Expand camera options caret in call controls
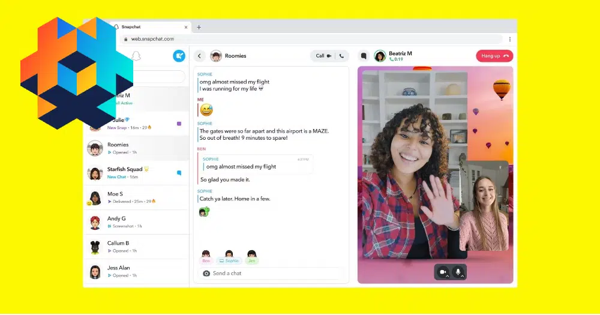The height and width of the screenshot is (315, 600). pos(448,275)
